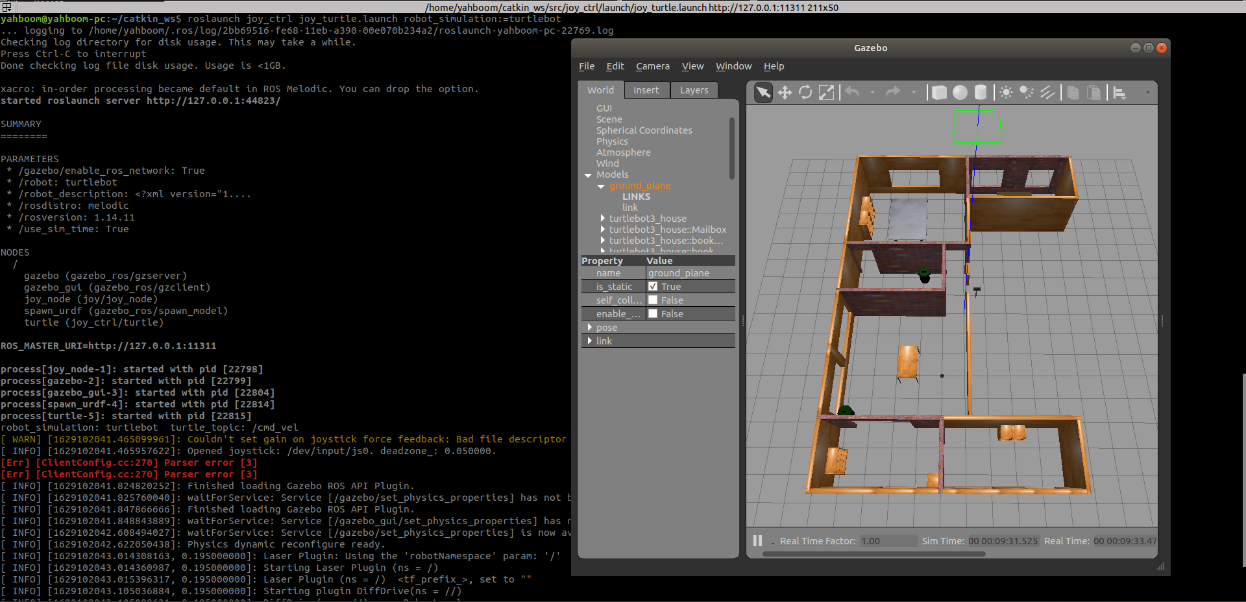Select the Scale mode tool
This screenshot has width=1246, height=602.
(x=826, y=93)
